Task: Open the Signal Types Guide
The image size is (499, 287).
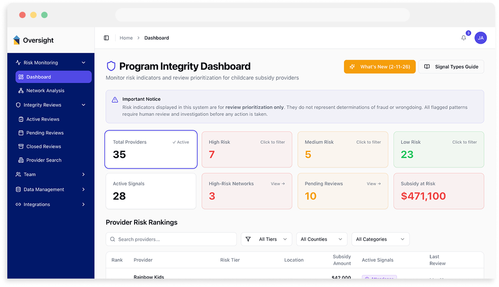Action: (451, 67)
